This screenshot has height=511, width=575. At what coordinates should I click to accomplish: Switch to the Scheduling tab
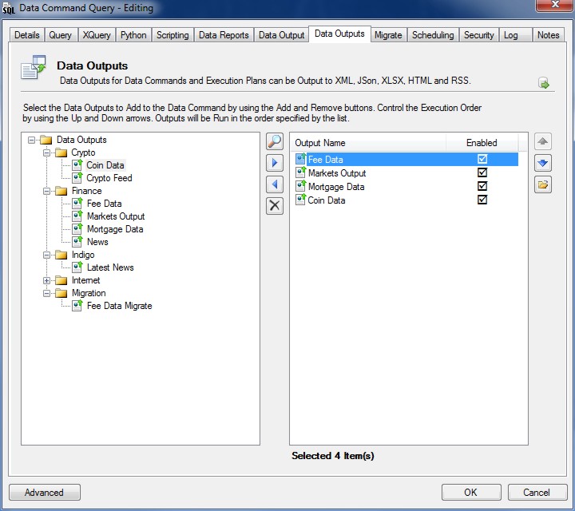click(x=433, y=35)
